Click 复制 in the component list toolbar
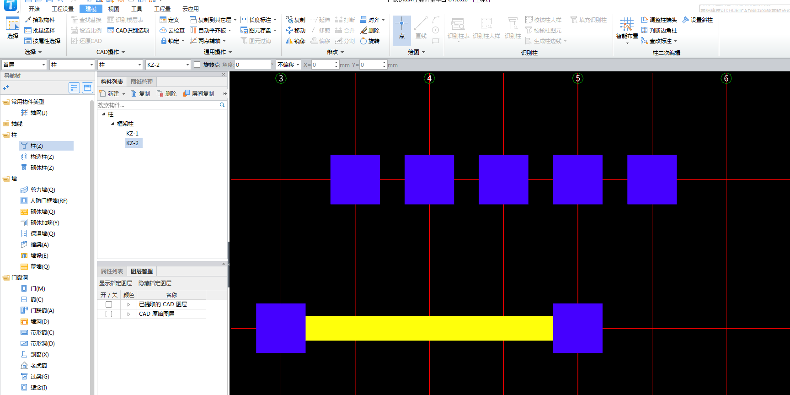Image resolution: width=790 pixels, height=395 pixels. [140, 93]
